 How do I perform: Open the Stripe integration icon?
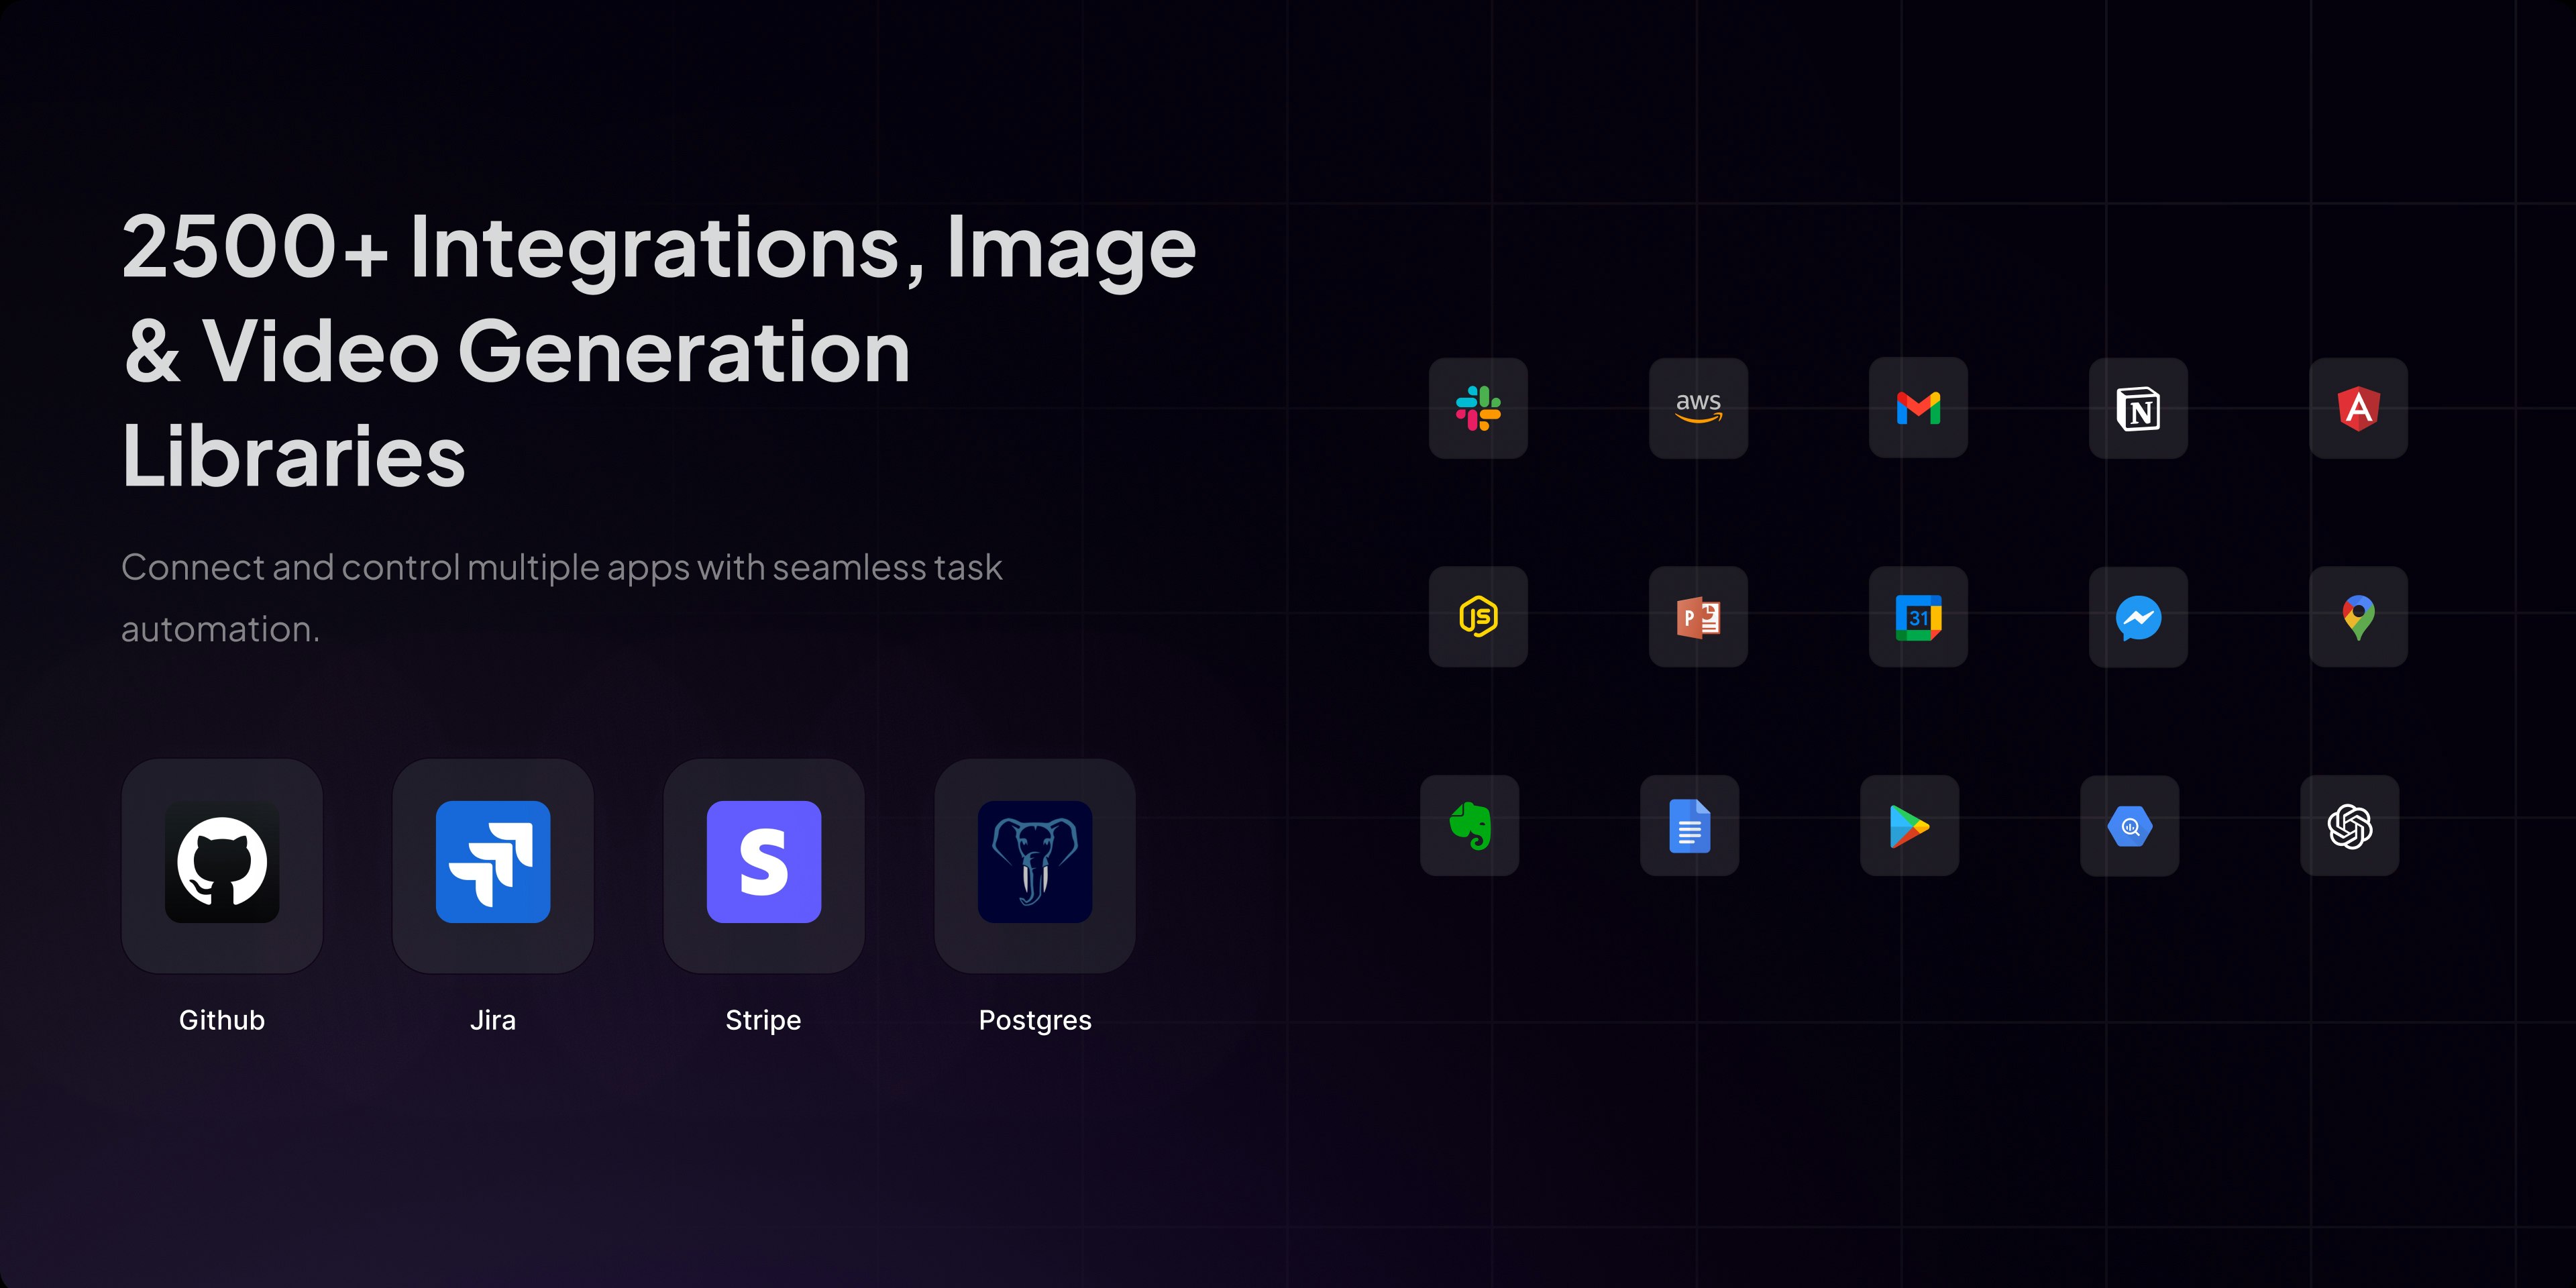point(764,862)
